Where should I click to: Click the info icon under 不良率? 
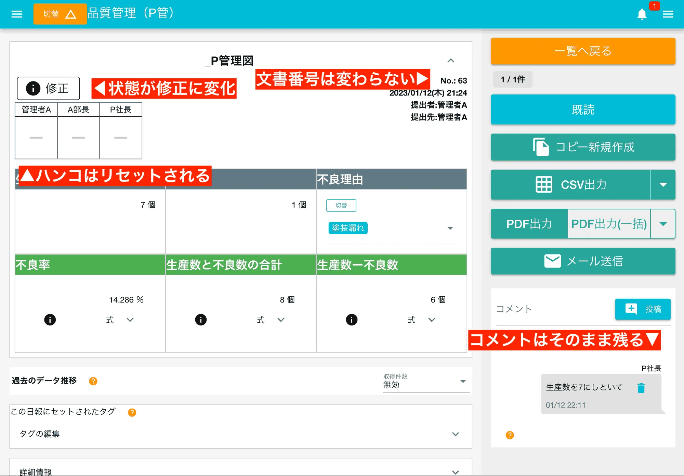(50, 320)
